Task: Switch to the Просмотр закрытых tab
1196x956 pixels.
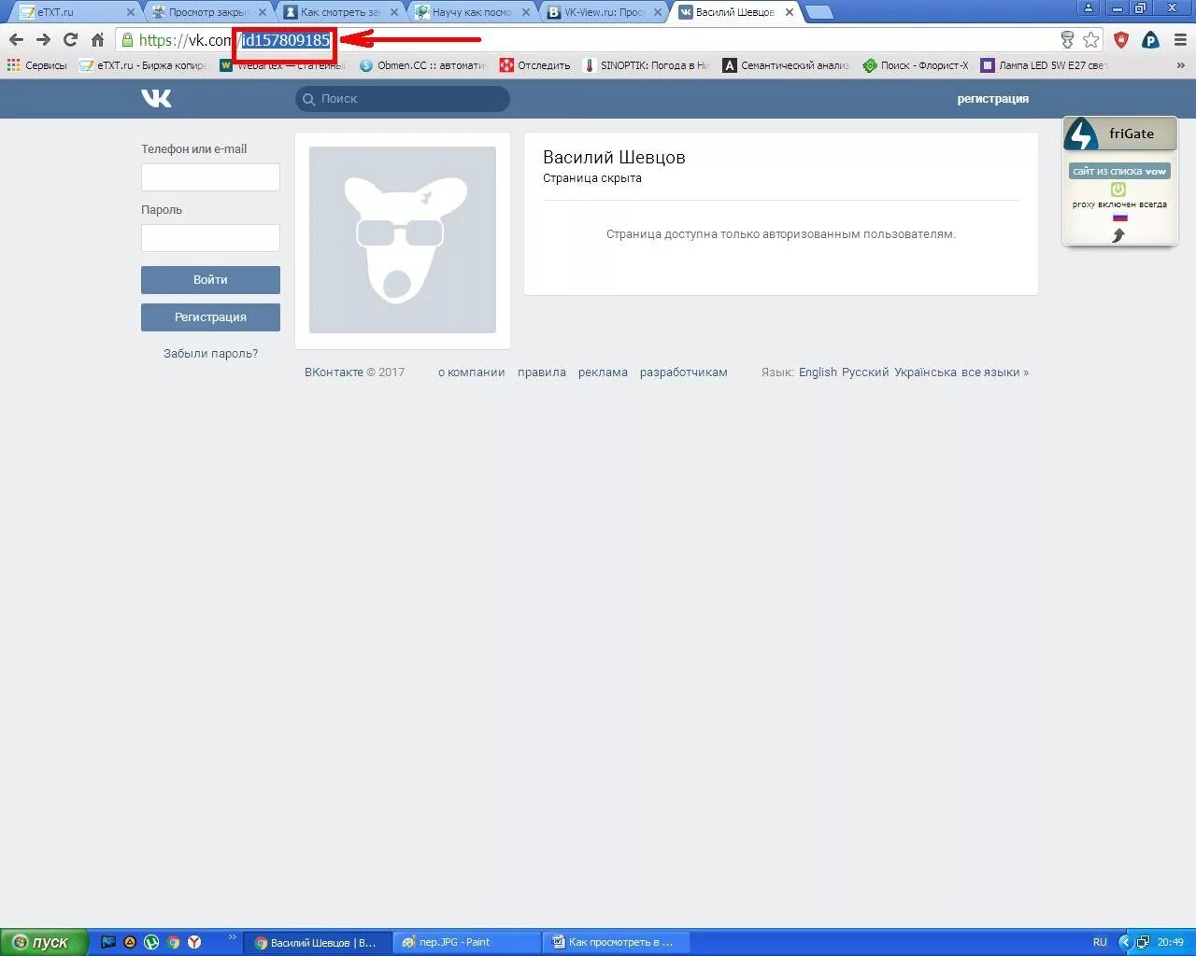Action: 206,12
